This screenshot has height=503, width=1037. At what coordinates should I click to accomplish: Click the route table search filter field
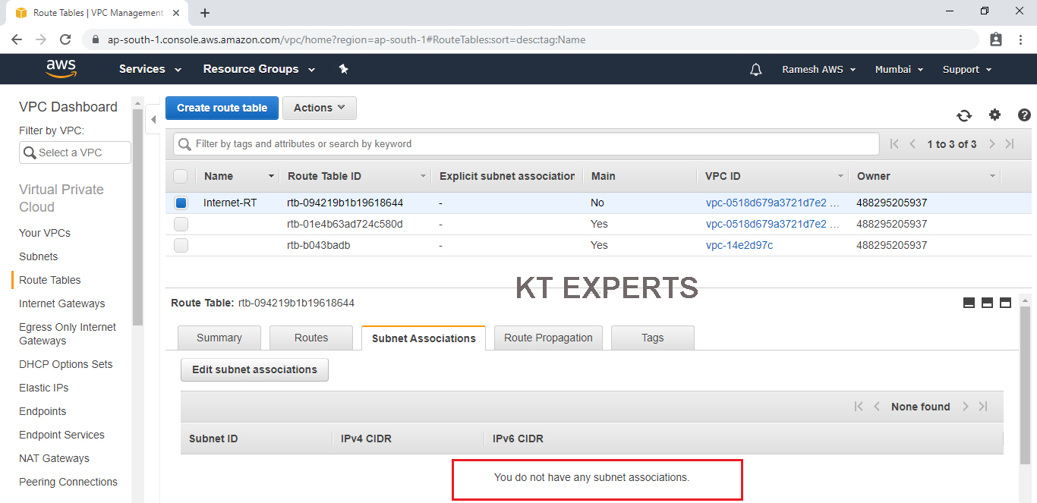[x=526, y=143]
